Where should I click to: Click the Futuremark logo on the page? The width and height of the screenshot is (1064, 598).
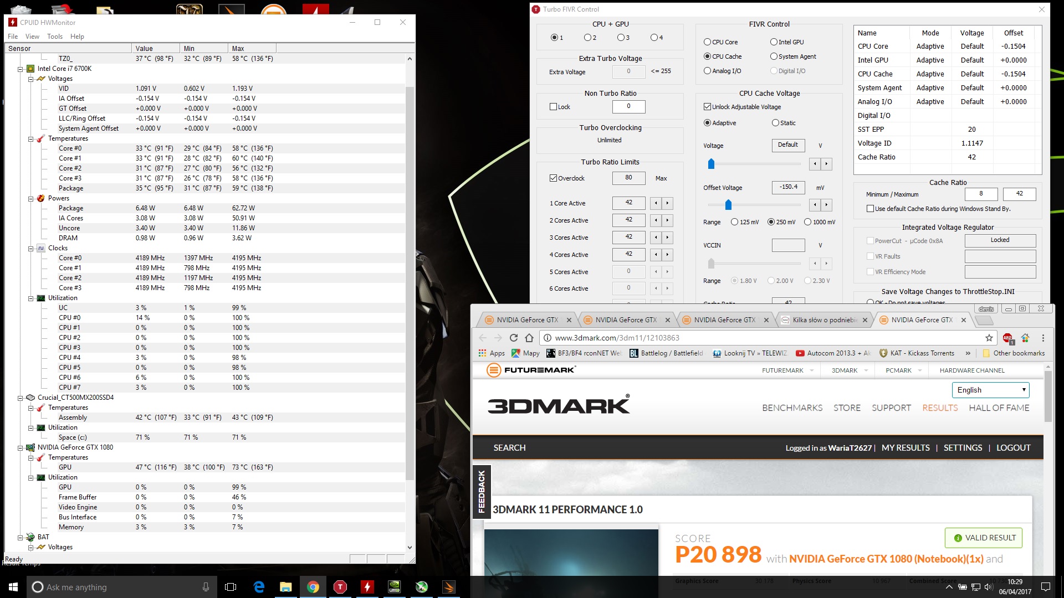pos(531,370)
